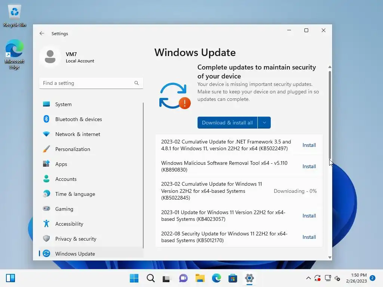Click the Network & internet wifi icon

pos(46,134)
